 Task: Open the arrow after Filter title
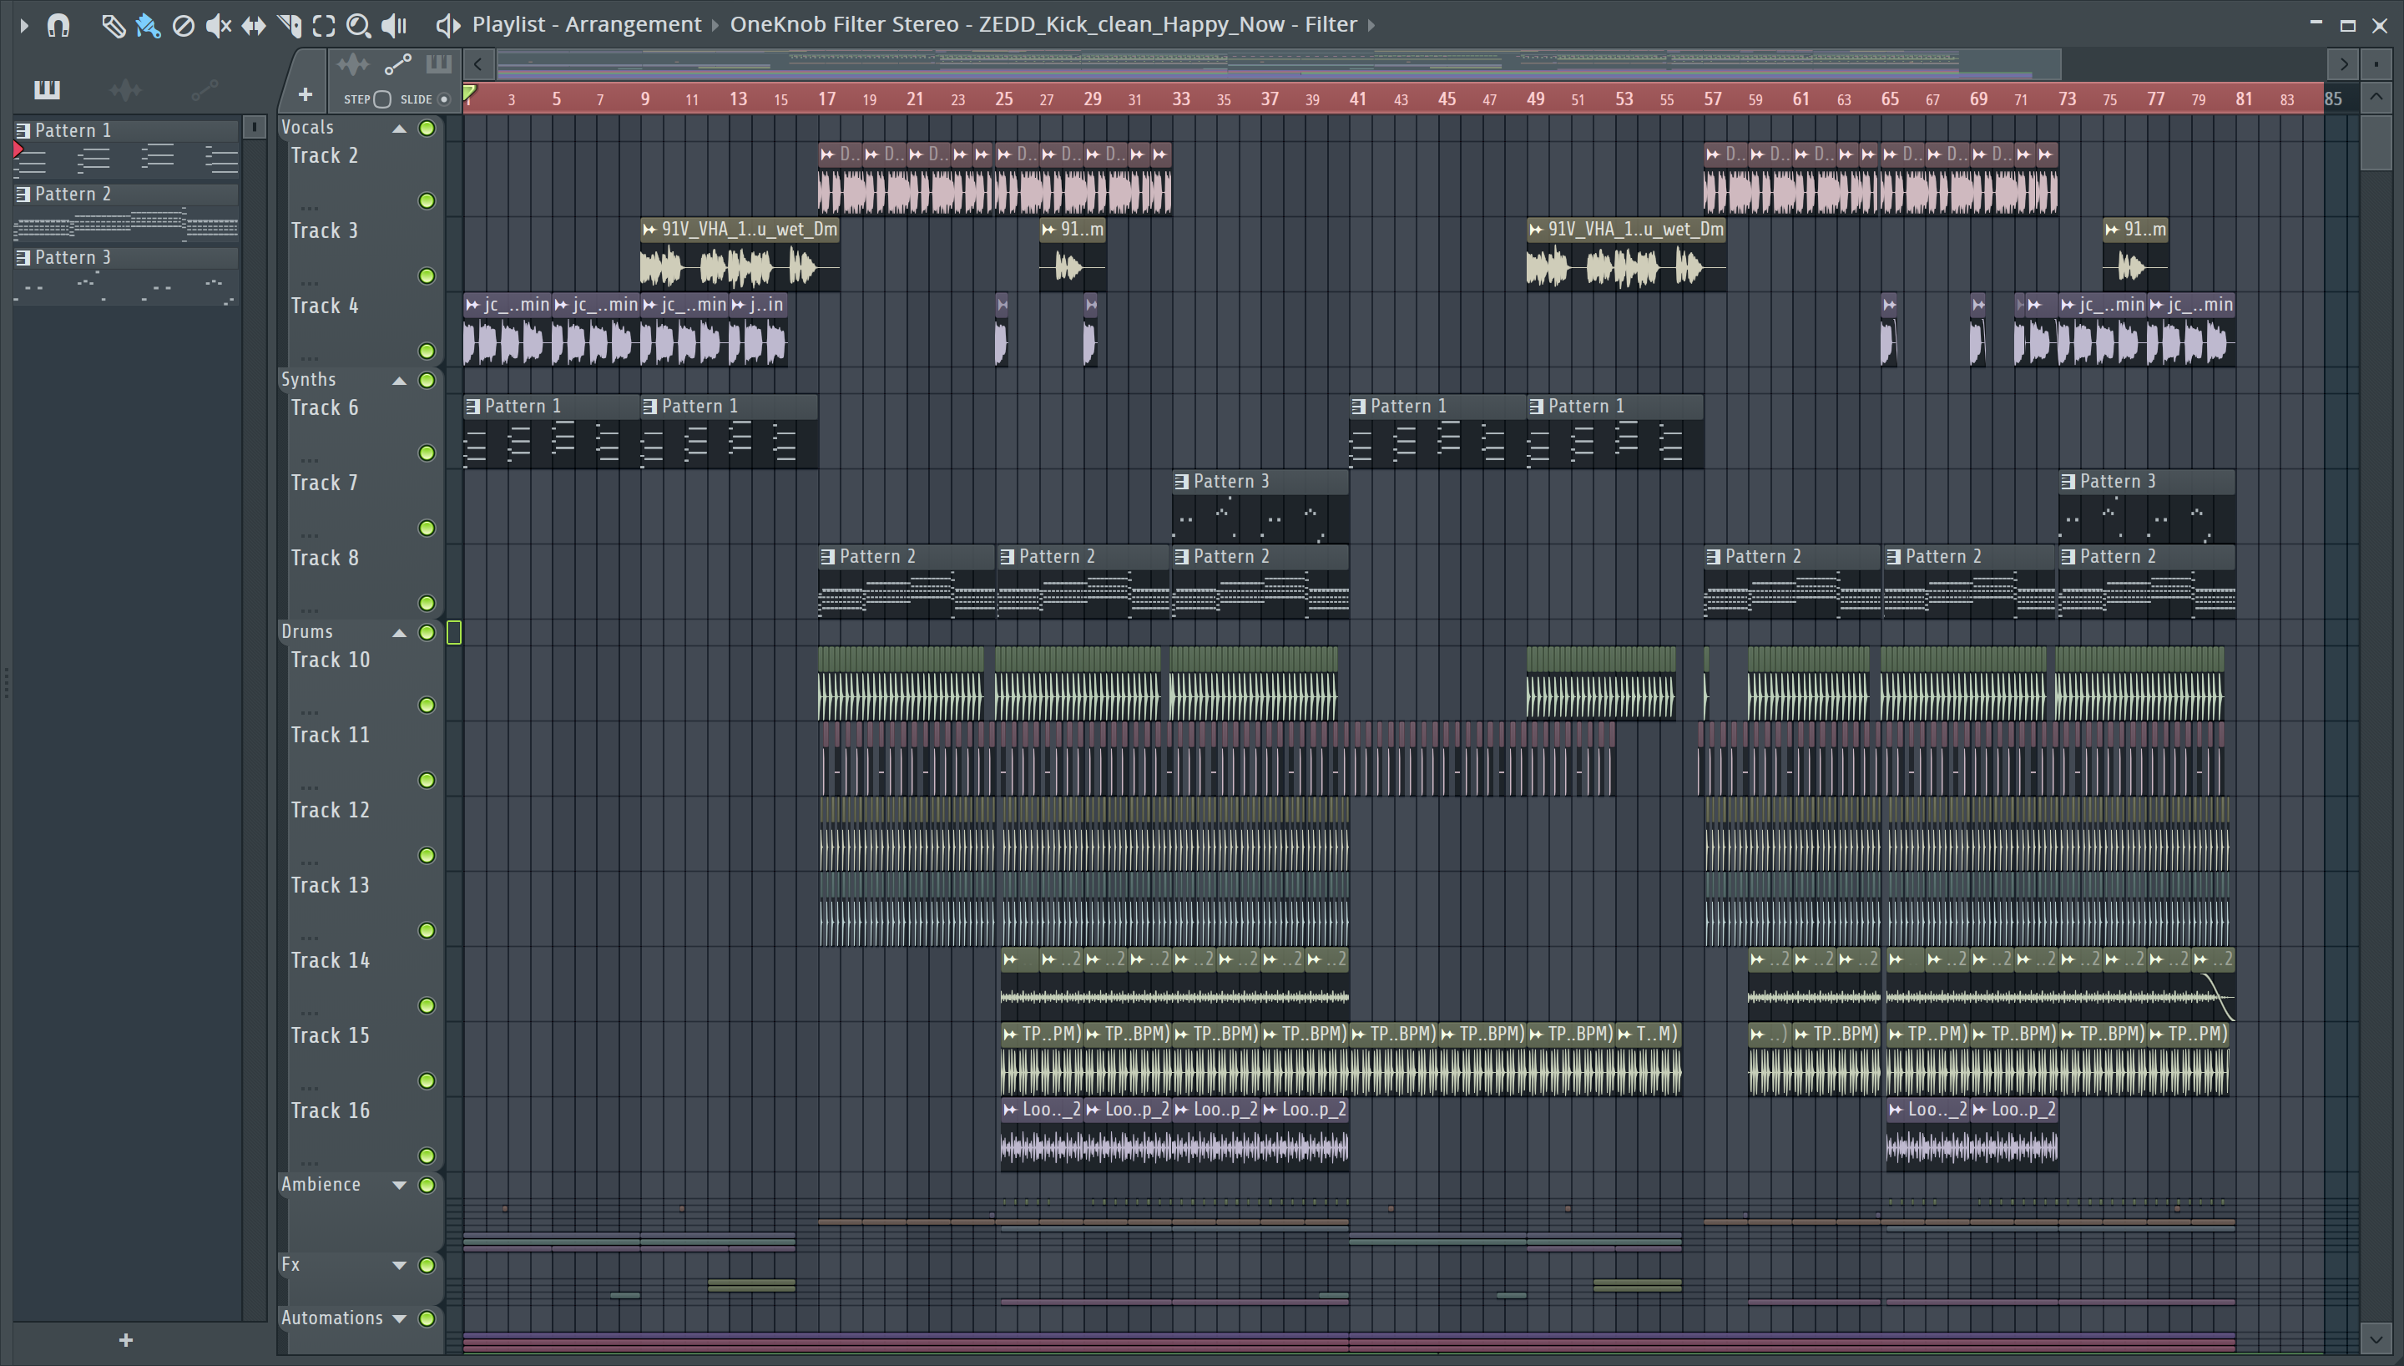click(1371, 25)
